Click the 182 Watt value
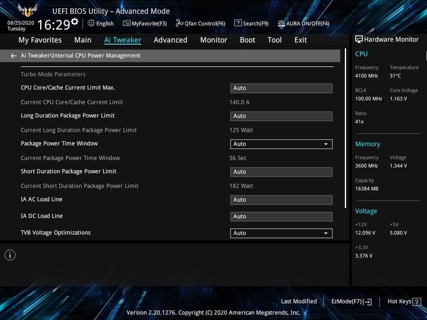427x320 pixels. point(241,186)
